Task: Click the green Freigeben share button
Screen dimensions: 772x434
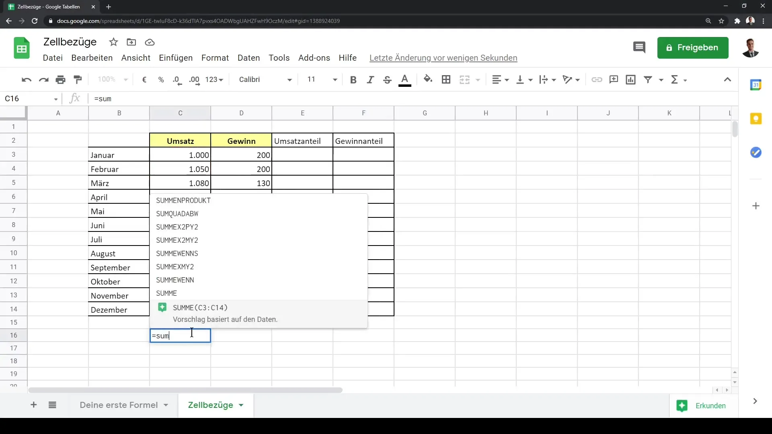Action: click(x=693, y=48)
